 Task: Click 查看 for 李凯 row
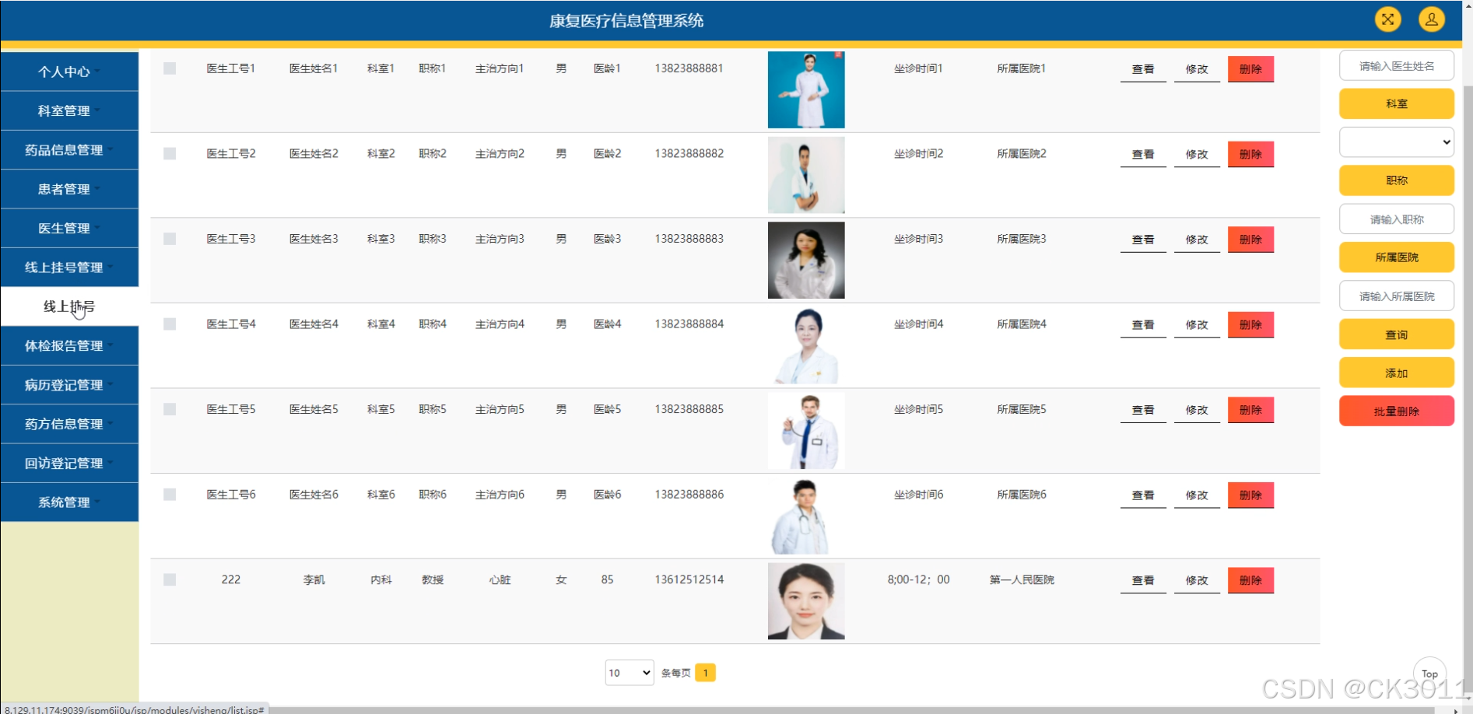[x=1143, y=580]
